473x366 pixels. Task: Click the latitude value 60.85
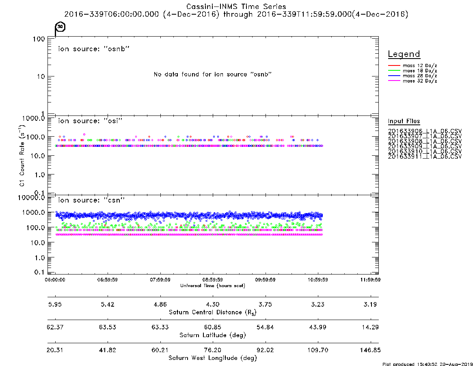click(x=213, y=327)
